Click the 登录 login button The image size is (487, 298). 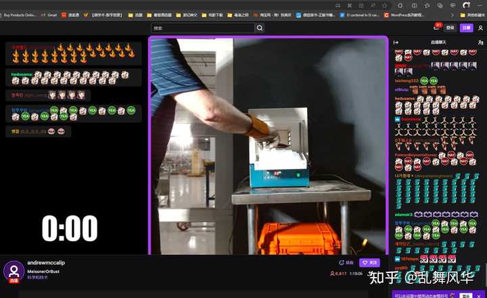[450, 28]
